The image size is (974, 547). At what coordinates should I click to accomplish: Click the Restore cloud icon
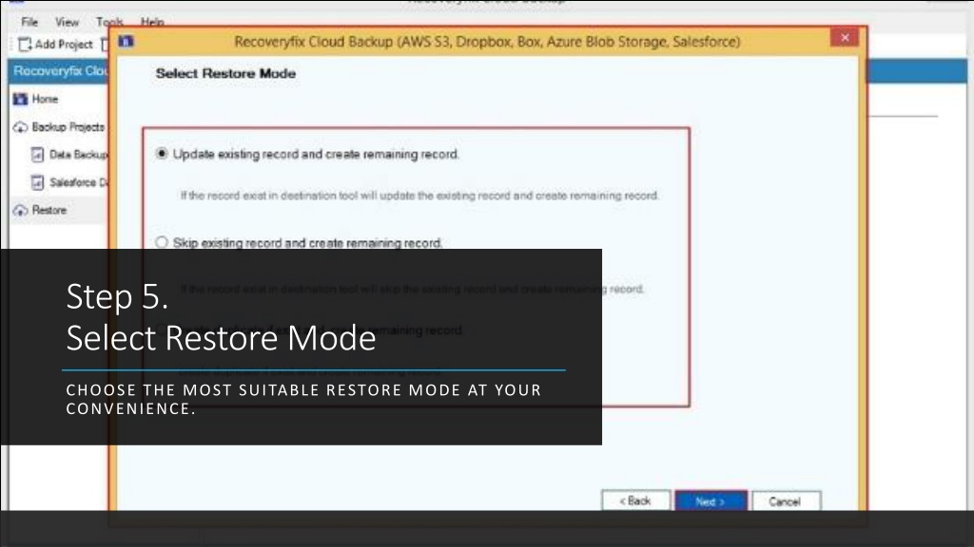pyautogui.click(x=21, y=210)
